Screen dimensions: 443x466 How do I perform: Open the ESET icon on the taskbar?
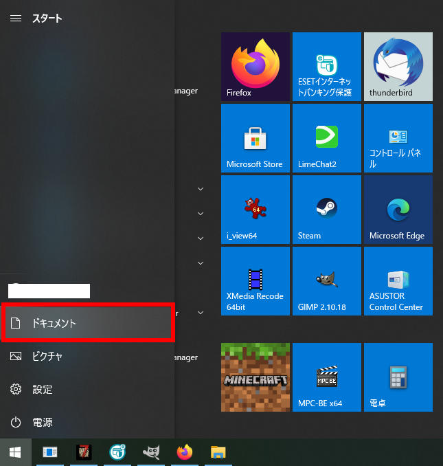coord(117,452)
